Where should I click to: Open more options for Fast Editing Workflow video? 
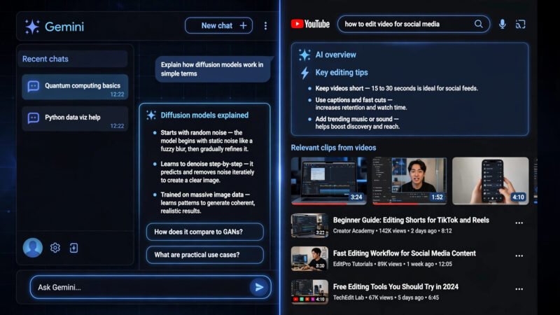pos(519,256)
